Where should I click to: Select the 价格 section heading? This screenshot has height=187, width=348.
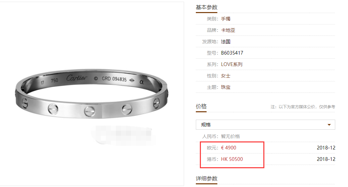201,107
